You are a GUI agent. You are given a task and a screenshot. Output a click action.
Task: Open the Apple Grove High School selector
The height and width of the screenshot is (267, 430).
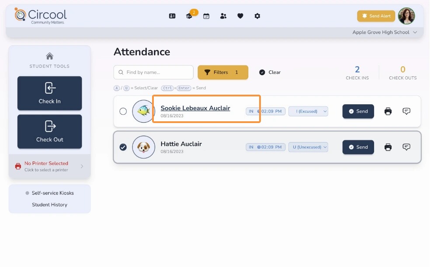[x=385, y=32]
